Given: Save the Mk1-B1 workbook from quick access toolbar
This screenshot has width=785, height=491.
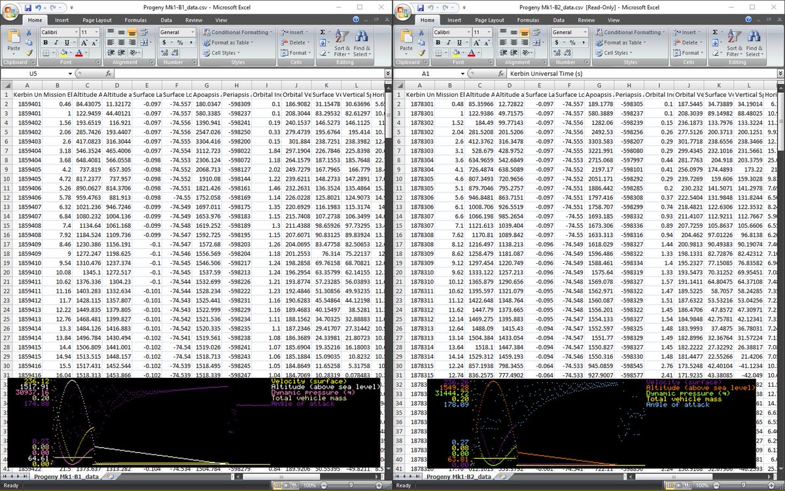Looking at the screenshot, I should coord(27,7).
